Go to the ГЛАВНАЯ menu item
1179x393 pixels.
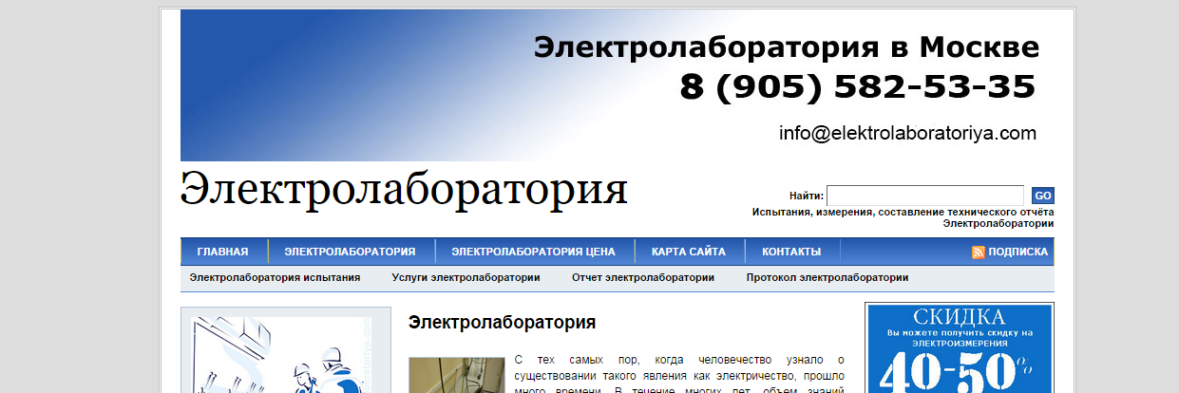pos(223,252)
